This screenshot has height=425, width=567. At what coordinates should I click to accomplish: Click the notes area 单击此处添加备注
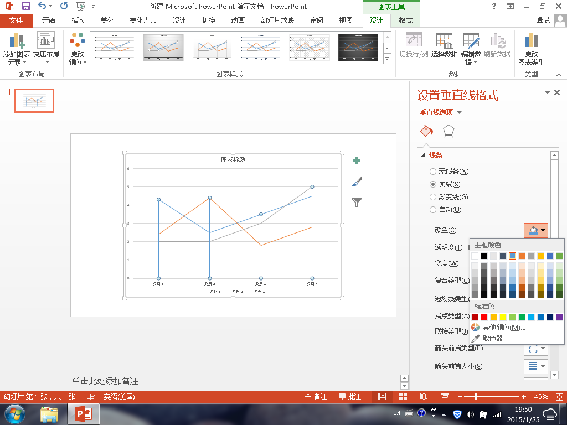pos(105,381)
